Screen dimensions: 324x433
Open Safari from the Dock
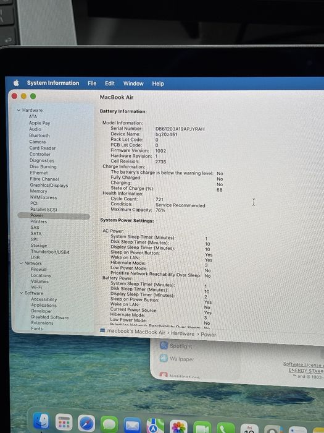click(86, 423)
